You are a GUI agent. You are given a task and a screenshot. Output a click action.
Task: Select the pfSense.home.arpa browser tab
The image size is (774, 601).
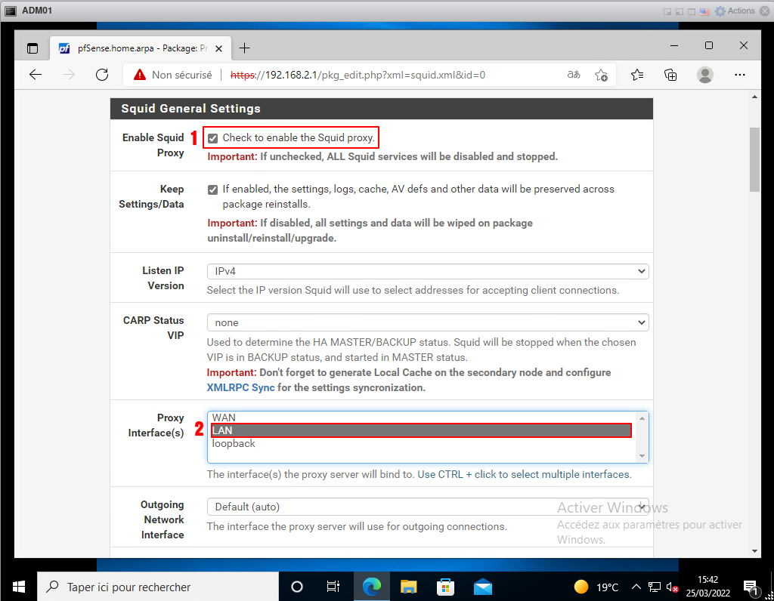(x=136, y=48)
